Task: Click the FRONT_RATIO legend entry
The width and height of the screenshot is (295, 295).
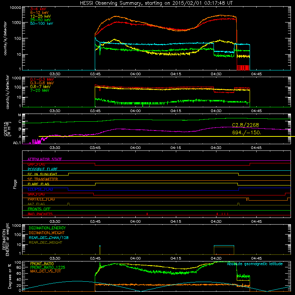Action: point(42,264)
